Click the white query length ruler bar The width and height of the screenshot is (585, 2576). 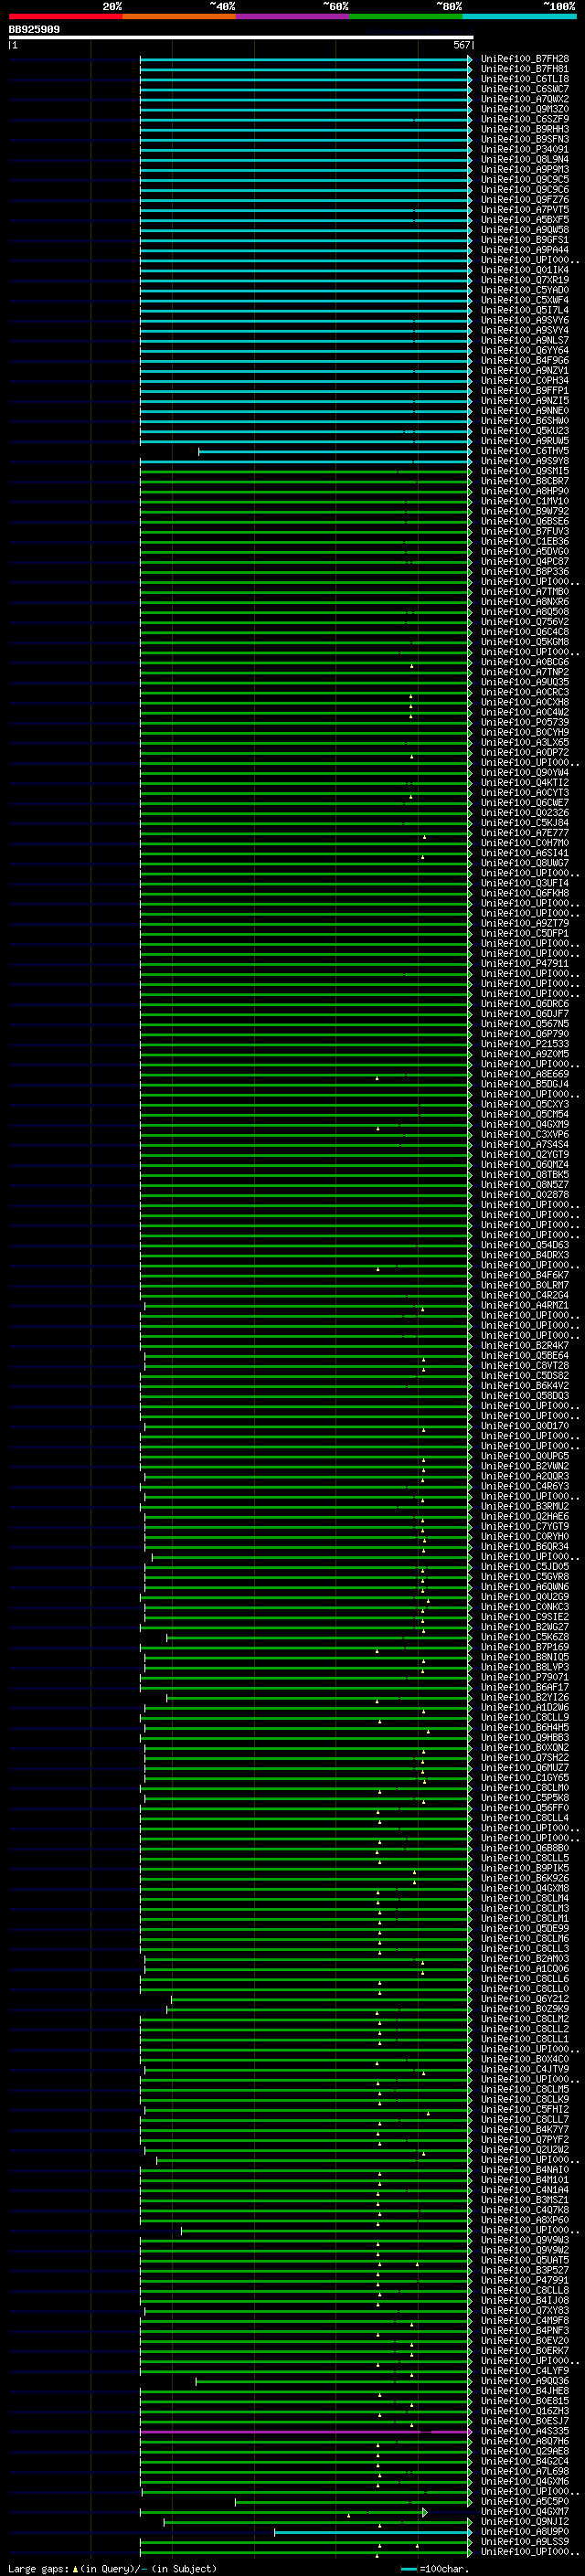coord(241,38)
